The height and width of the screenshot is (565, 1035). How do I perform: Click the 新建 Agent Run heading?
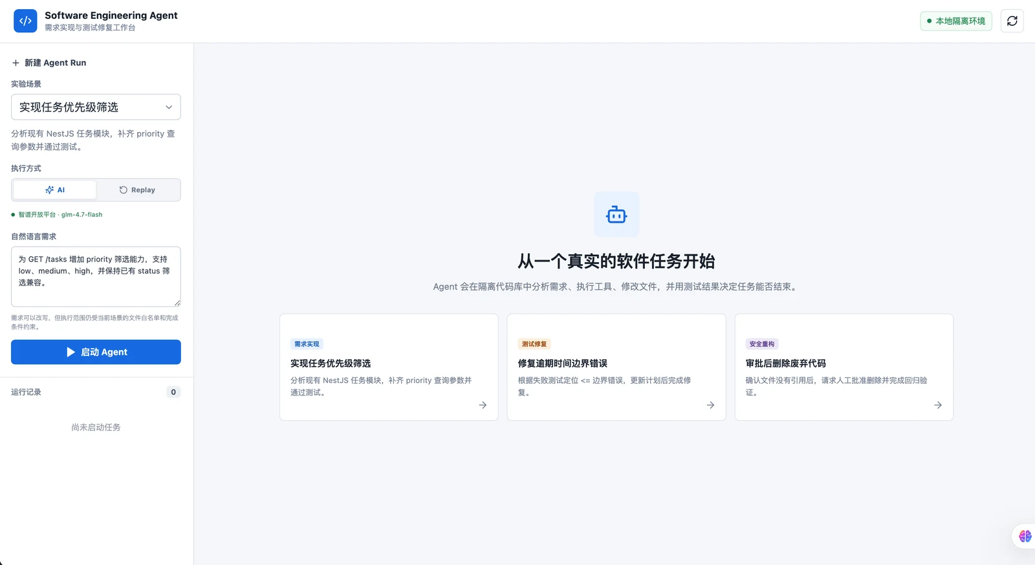(55, 63)
